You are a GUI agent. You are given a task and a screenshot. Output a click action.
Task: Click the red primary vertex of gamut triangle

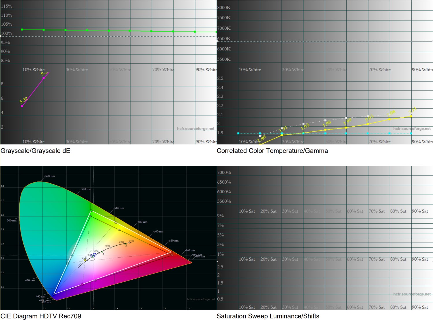click(x=171, y=252)
